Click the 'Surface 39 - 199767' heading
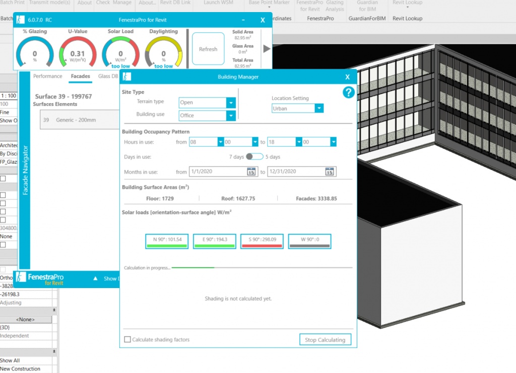This screenshot has height=373, width=516. pos(63,96)
